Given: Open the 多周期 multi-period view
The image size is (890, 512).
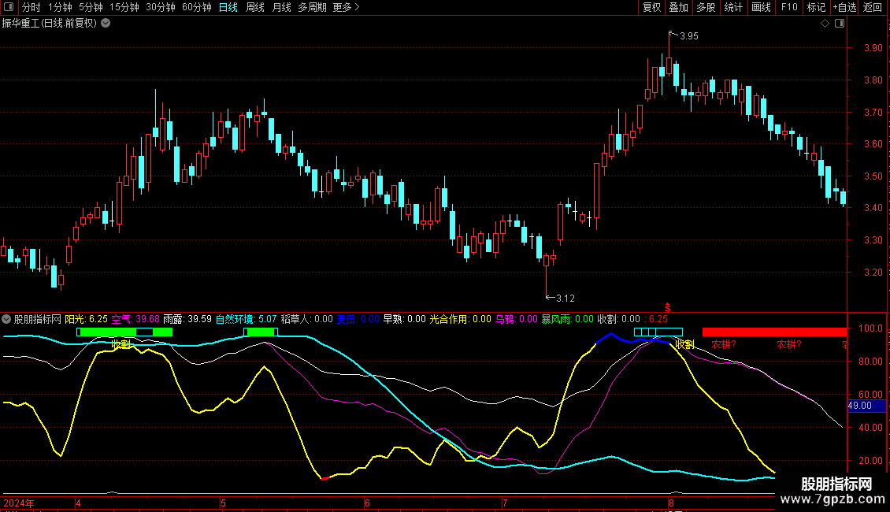Looking at the screenshot, I should pyautogui.click(x=312, y=7).
